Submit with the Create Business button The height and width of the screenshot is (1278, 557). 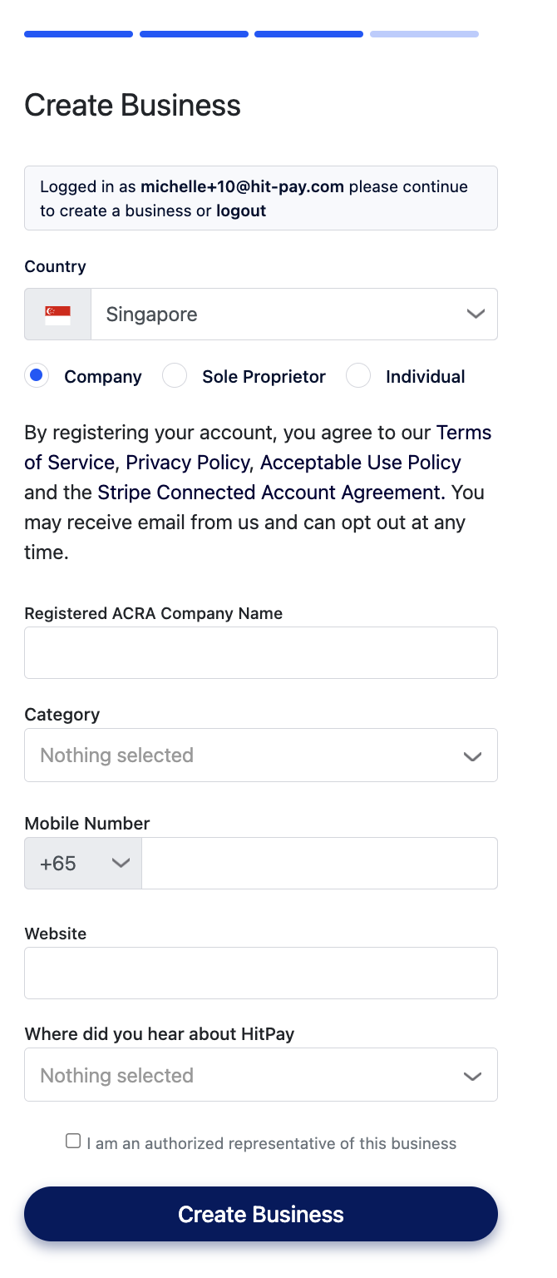tap(261, 1214)
